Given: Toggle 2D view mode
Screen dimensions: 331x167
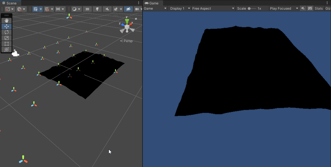Looking at the screenshot, I should pyautogui.click(x=87, y=9).
